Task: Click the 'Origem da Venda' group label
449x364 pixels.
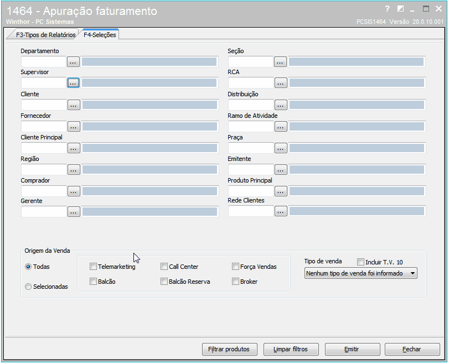Action: [47, 251]
